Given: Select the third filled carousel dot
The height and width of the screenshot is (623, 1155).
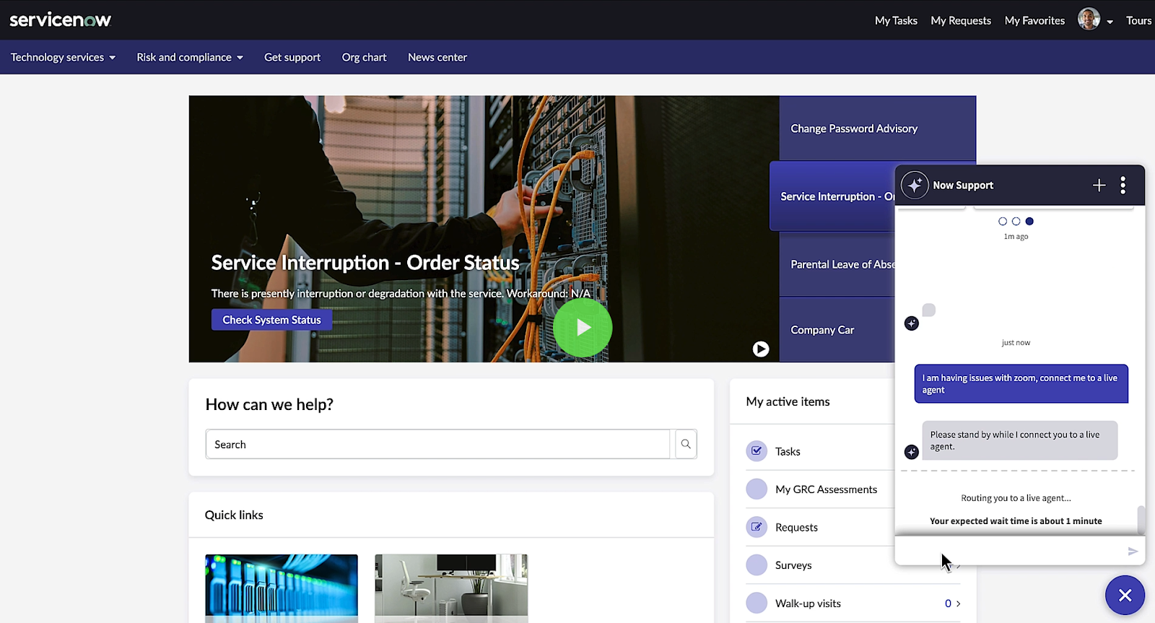Looking at the screenshot, I should pyautogui.click(x=1029, y=222).
